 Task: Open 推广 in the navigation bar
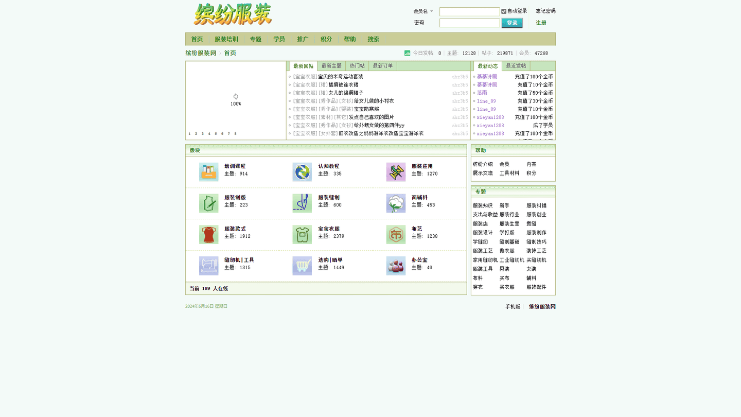pos(303,39)
